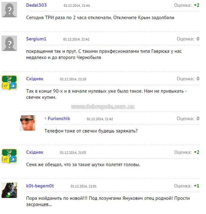
Task: Click reply arrow icon beside Furionchik
Action: click(46, 118)
